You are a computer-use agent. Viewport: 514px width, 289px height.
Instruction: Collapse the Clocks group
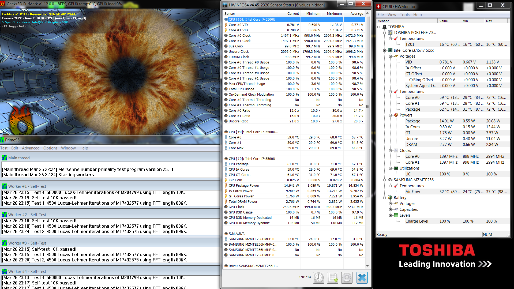[391, 151]
